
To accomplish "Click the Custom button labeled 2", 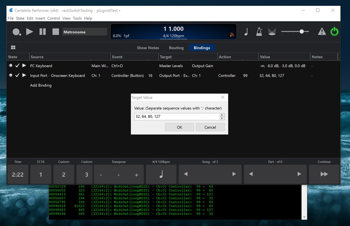I will click(64, 175).
